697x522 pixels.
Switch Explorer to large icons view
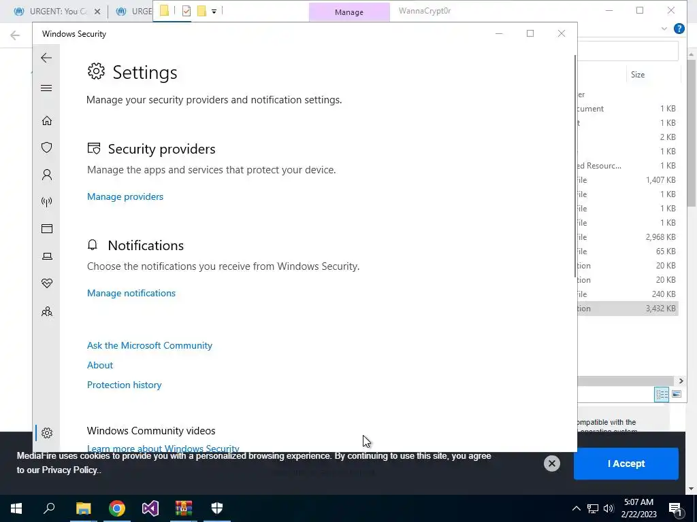(x=677, y=394)
